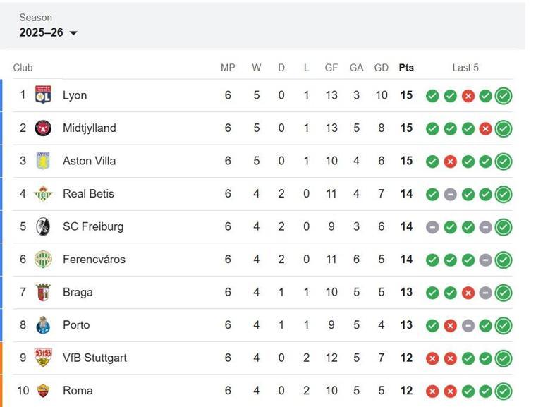Click the Ferencváros club crest
This screenshot has height=407, width=543.
tap(43, 260)
